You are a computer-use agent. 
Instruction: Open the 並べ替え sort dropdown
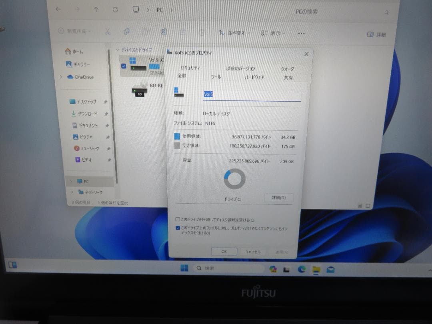pyautogui.click(x=234, y=32)
